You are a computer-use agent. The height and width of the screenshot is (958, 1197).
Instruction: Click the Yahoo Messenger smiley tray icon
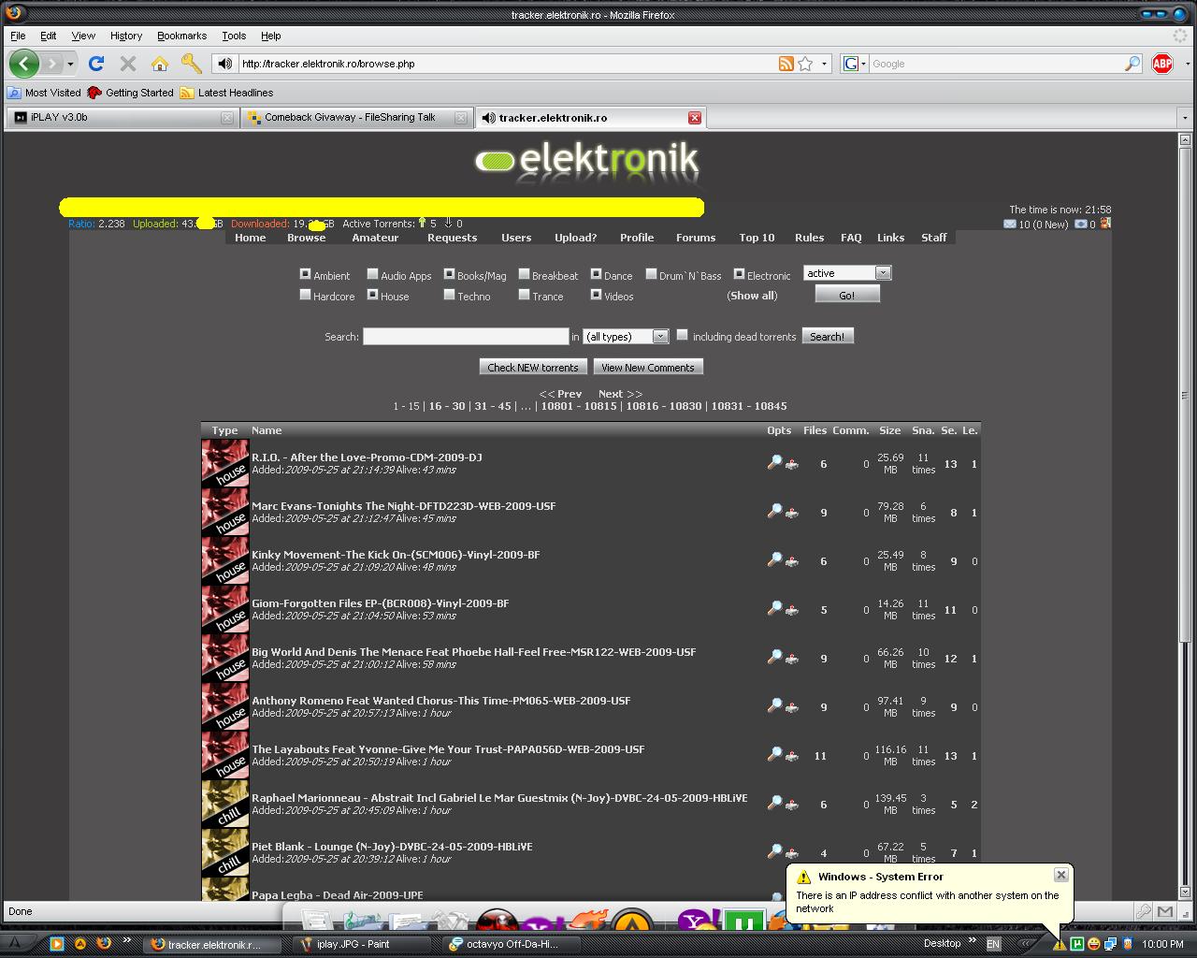(1093, 944)
